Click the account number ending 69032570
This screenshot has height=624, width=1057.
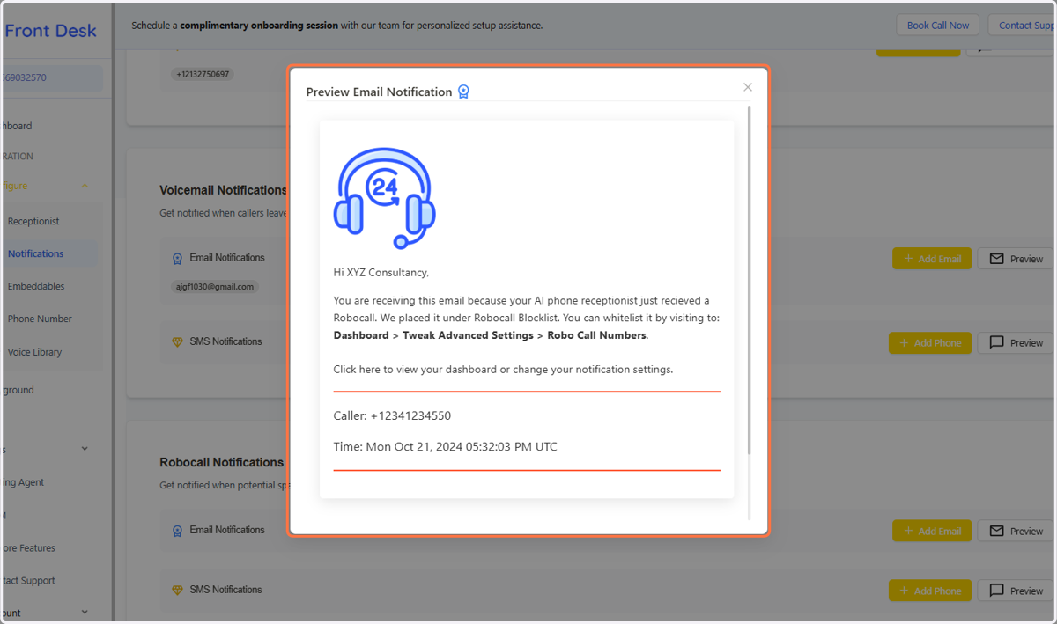[25, 77]
